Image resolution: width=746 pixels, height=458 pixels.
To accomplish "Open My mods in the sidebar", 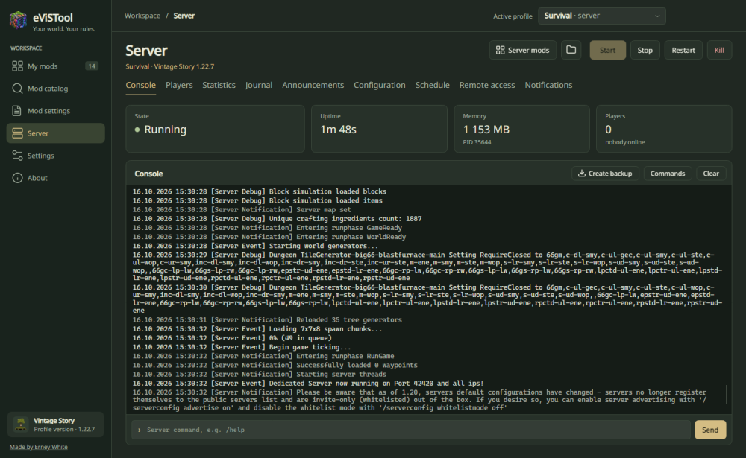I will point(56,66).
